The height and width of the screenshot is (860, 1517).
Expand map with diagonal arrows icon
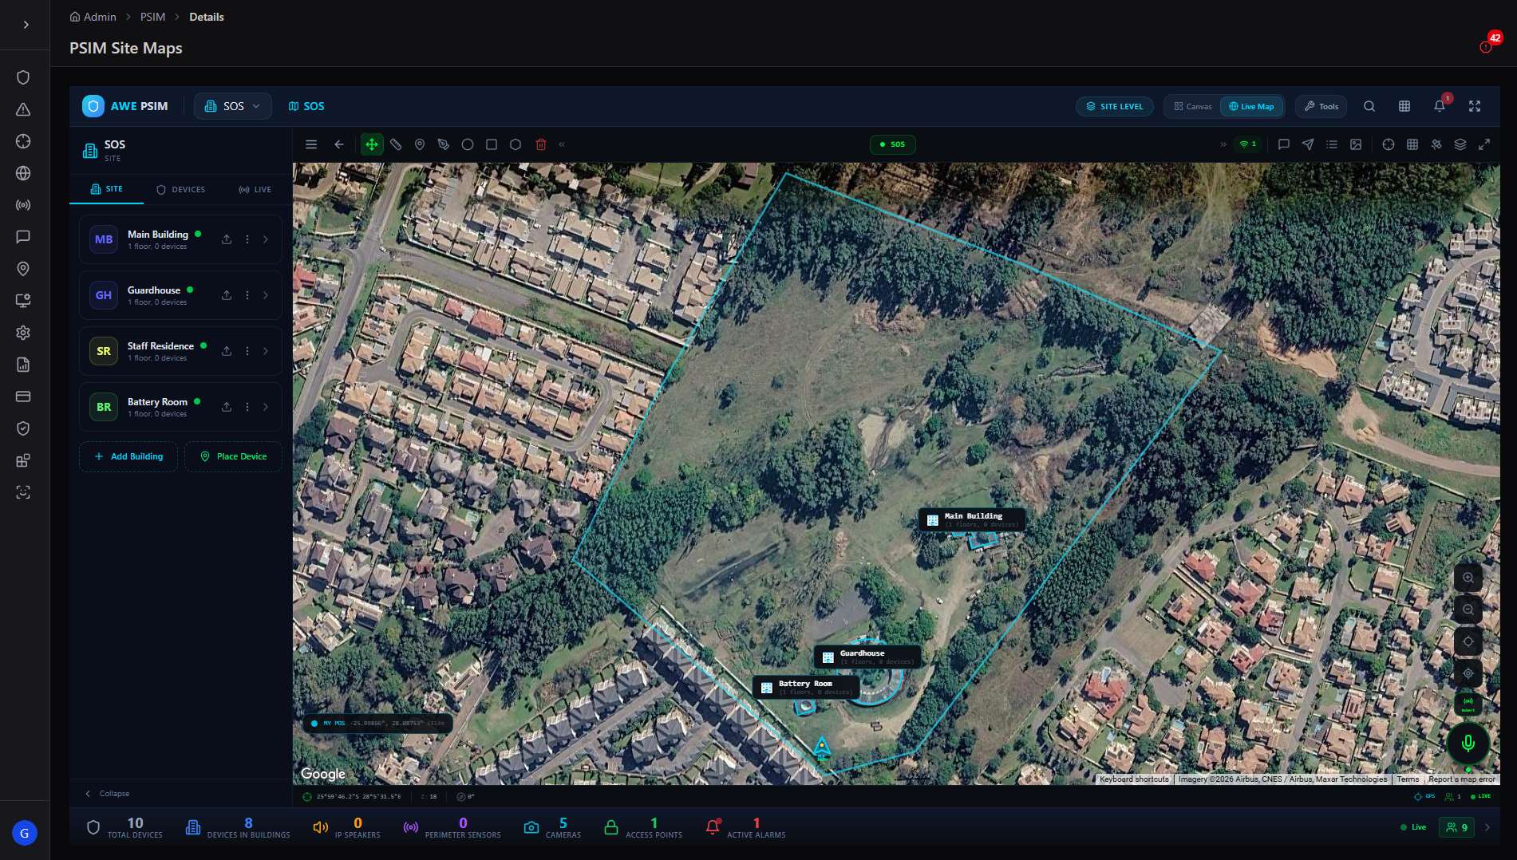(x=1484, y=144)
